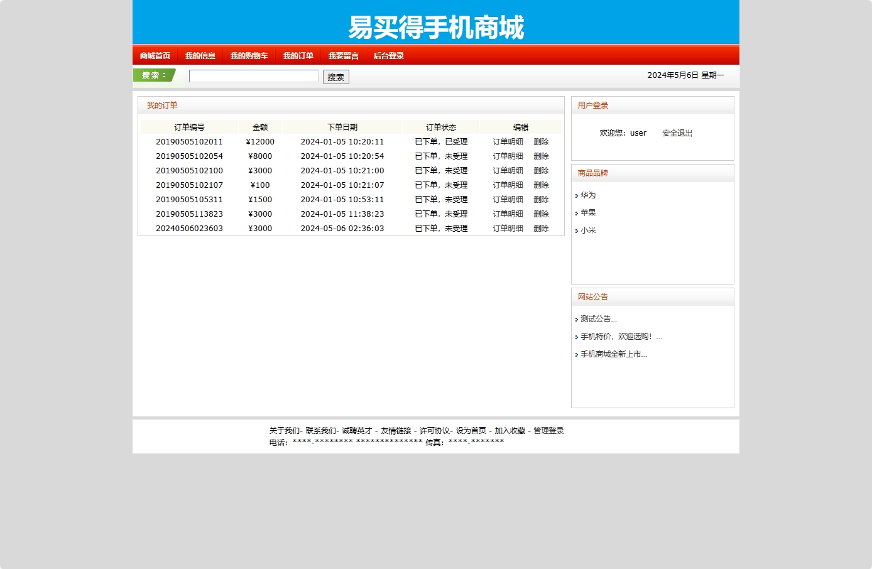Select the 华为 brand link
Image resolution: width=872 pixels, height=569 pixels.
(x=588, y=195)
